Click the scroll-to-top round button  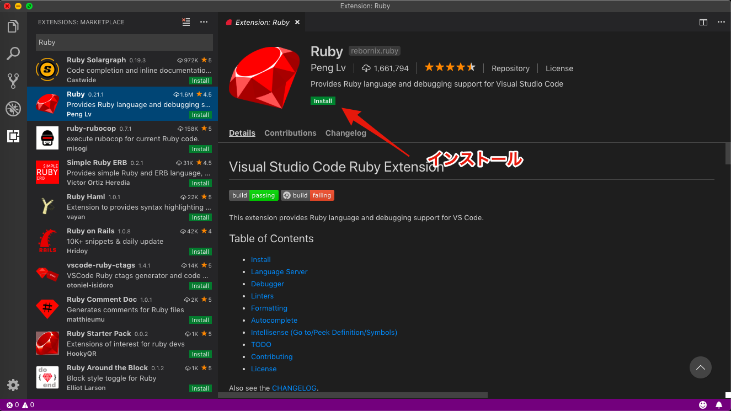coord(700,367)
